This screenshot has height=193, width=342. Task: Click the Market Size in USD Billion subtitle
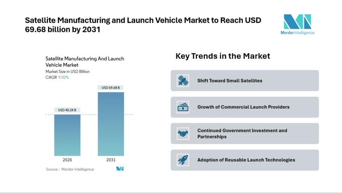point(68,72)
